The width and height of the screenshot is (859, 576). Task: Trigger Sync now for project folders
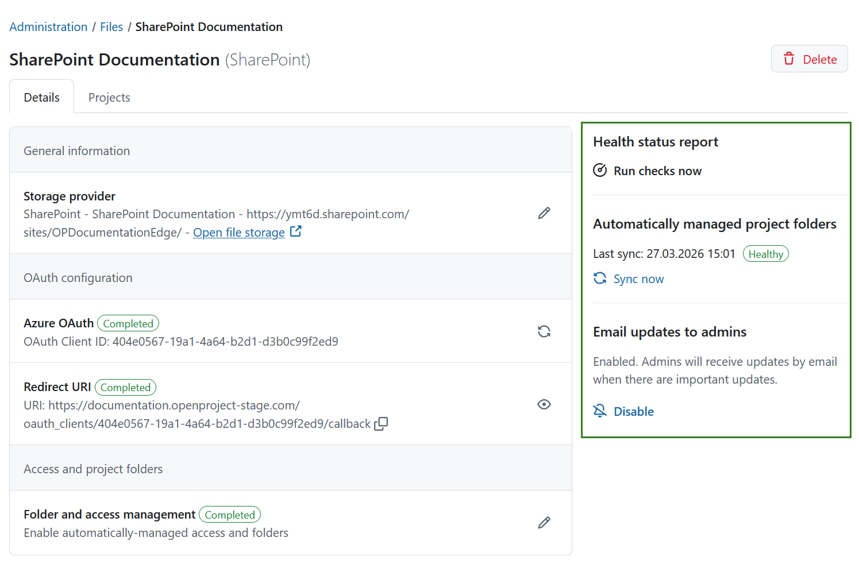point(638,279)
